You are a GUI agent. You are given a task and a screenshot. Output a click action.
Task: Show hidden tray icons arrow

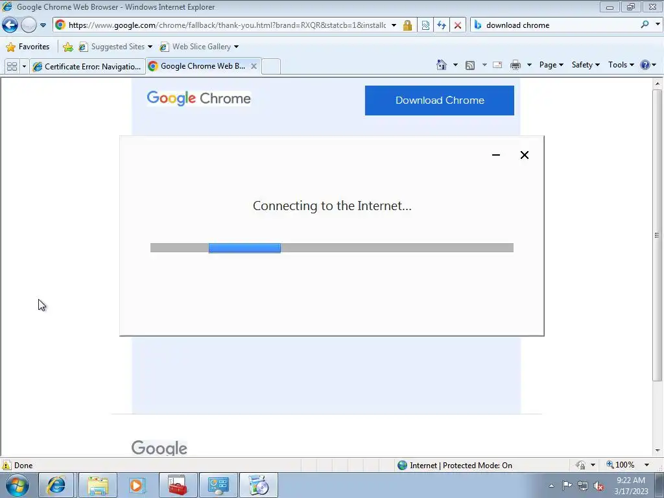coord(551,486)
